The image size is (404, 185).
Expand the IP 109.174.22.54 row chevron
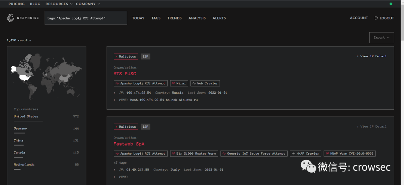[115, 92]
